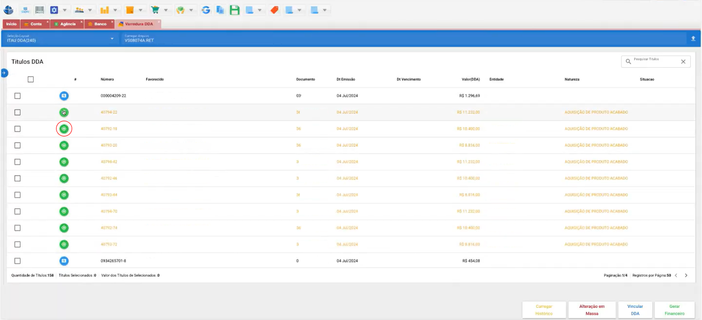Click the Alteração em Massa button

pyautogui.click(x=592, y=310)
